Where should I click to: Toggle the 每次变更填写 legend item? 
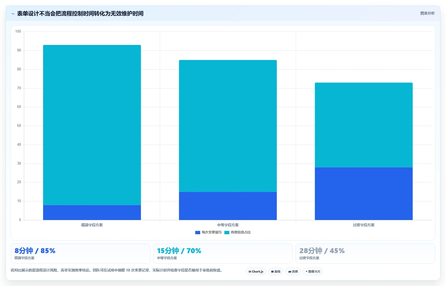click(x=208, y=232)
